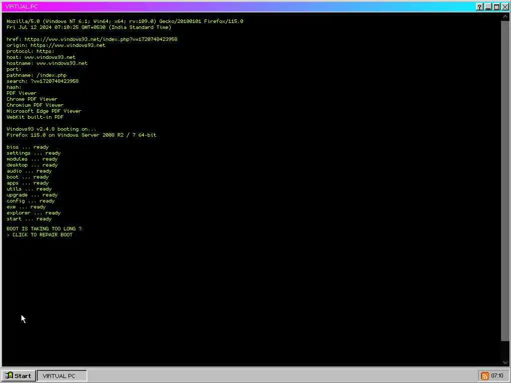Click the utils ... ready line
Viewport: 511px width, 383px height.
tap(29, 189)
